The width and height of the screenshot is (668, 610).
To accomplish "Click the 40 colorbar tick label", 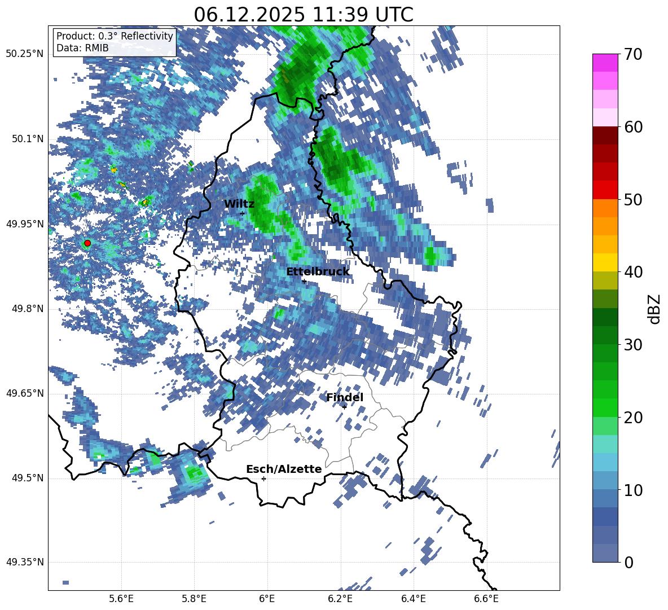I will 633,272.
